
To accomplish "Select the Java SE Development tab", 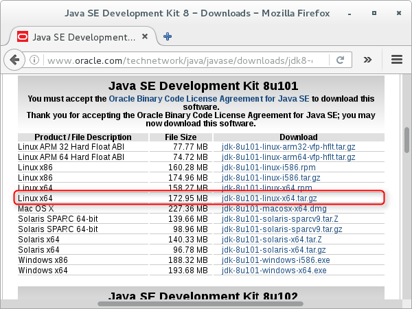I will pyautogui.click(x=83, y=36).
